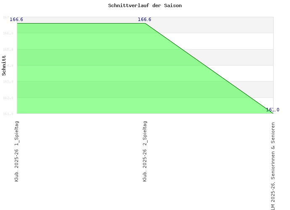
Task: Click the 167.0 y-axis tick label
Action: click(x=9, y=17)
